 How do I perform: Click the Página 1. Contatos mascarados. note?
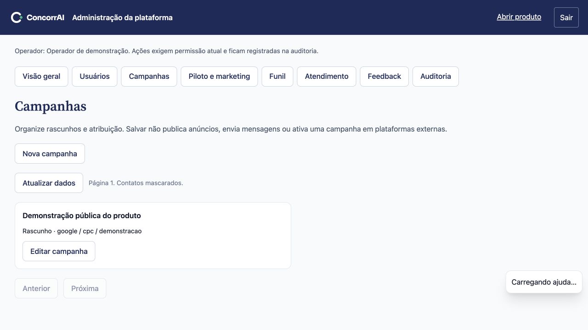coord(136,183)
